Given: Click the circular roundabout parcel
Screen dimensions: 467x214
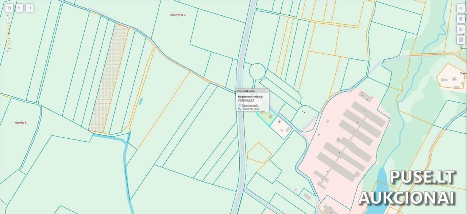Looking at the screenshot, I should (x=257, y=71).
